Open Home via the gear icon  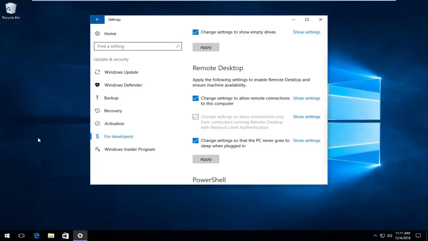pyautogui.click(x=97, y=33)
